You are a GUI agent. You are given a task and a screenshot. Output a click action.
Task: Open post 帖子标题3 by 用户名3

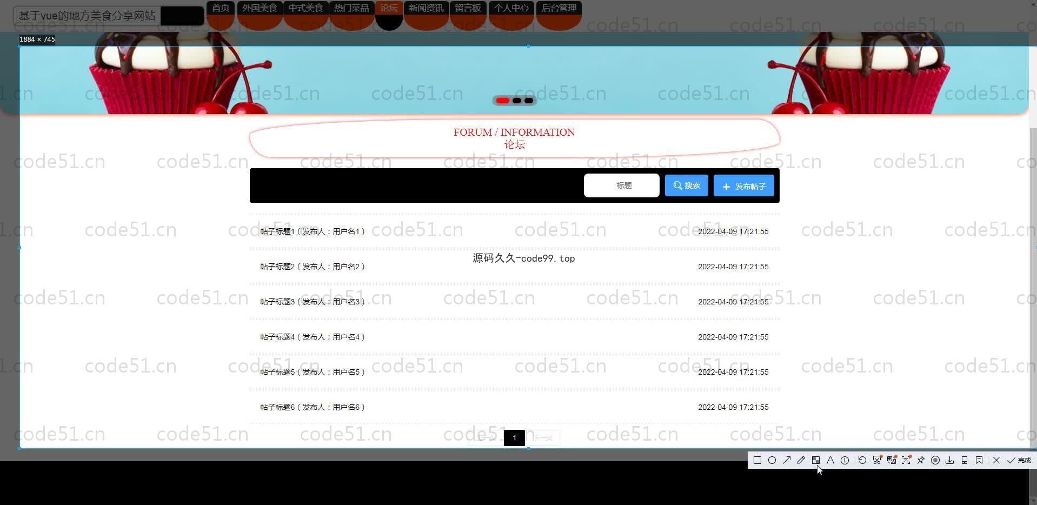(x=514, y=302)
